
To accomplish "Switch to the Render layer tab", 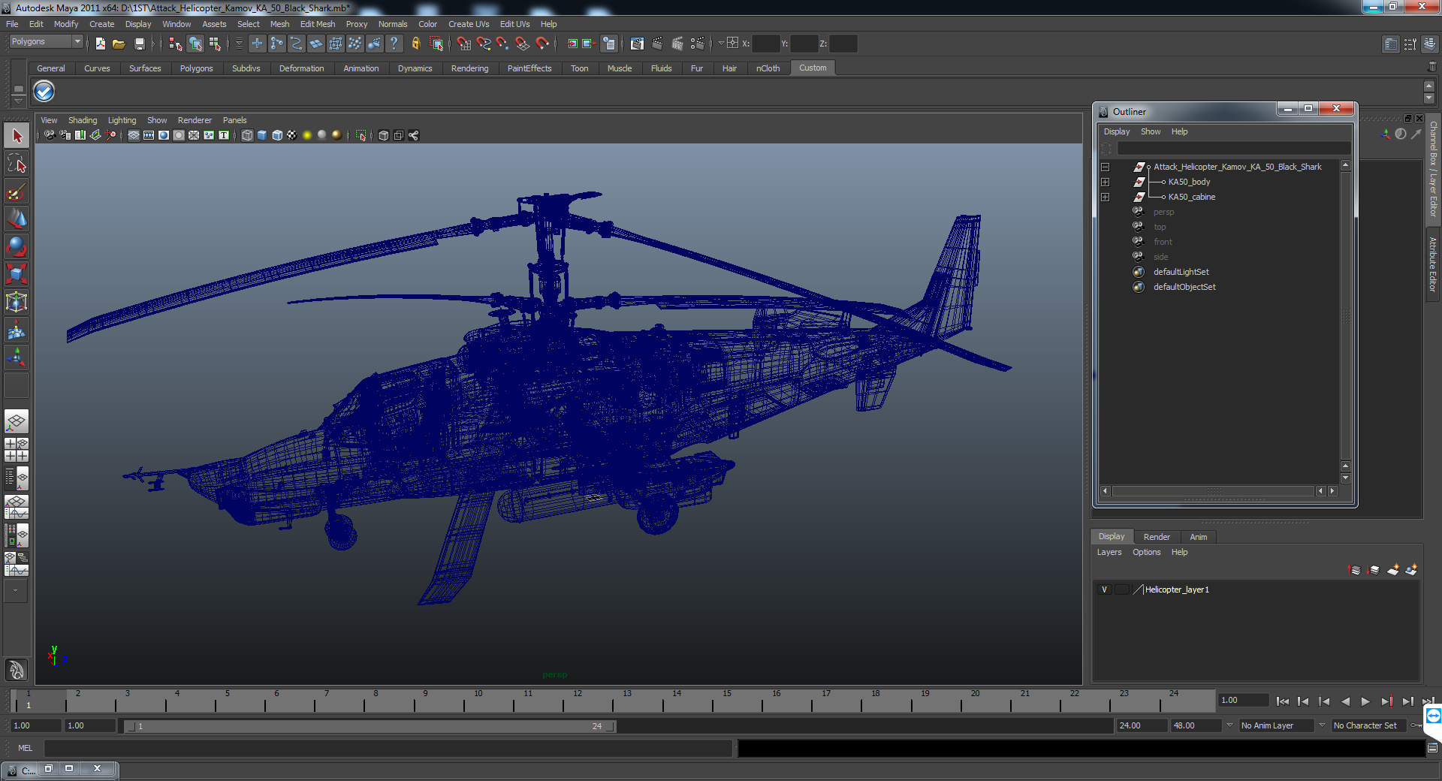I will pyautogui.click(x=1157, y=537).
